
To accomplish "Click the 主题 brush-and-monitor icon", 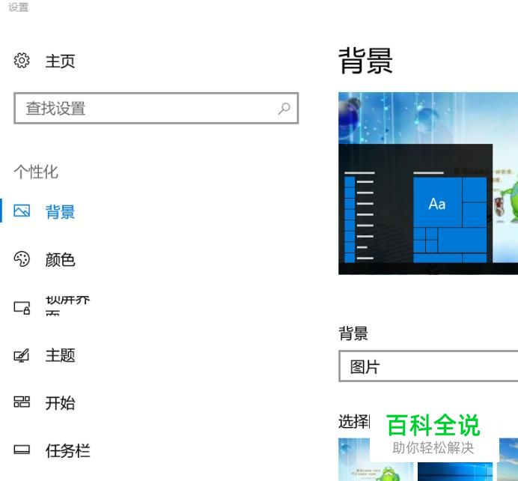I will pos(22,355).
